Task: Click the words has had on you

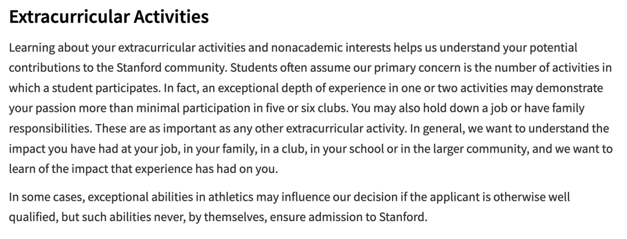Action: pyautogui.click(x=236, y=169)
